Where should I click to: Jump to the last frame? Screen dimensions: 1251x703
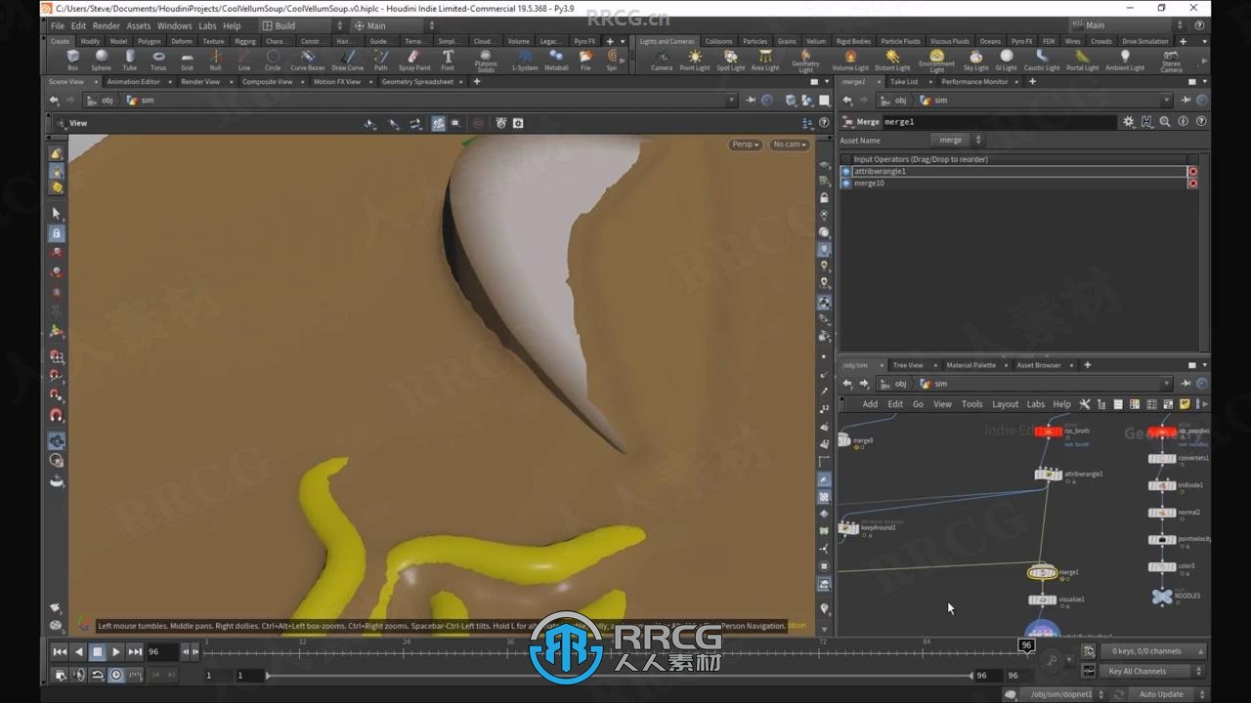pos(135,651)
